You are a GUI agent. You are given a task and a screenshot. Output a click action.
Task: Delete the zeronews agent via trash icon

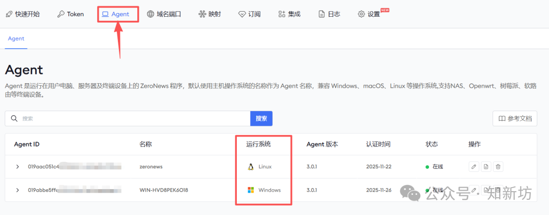[x=498, y=167]
